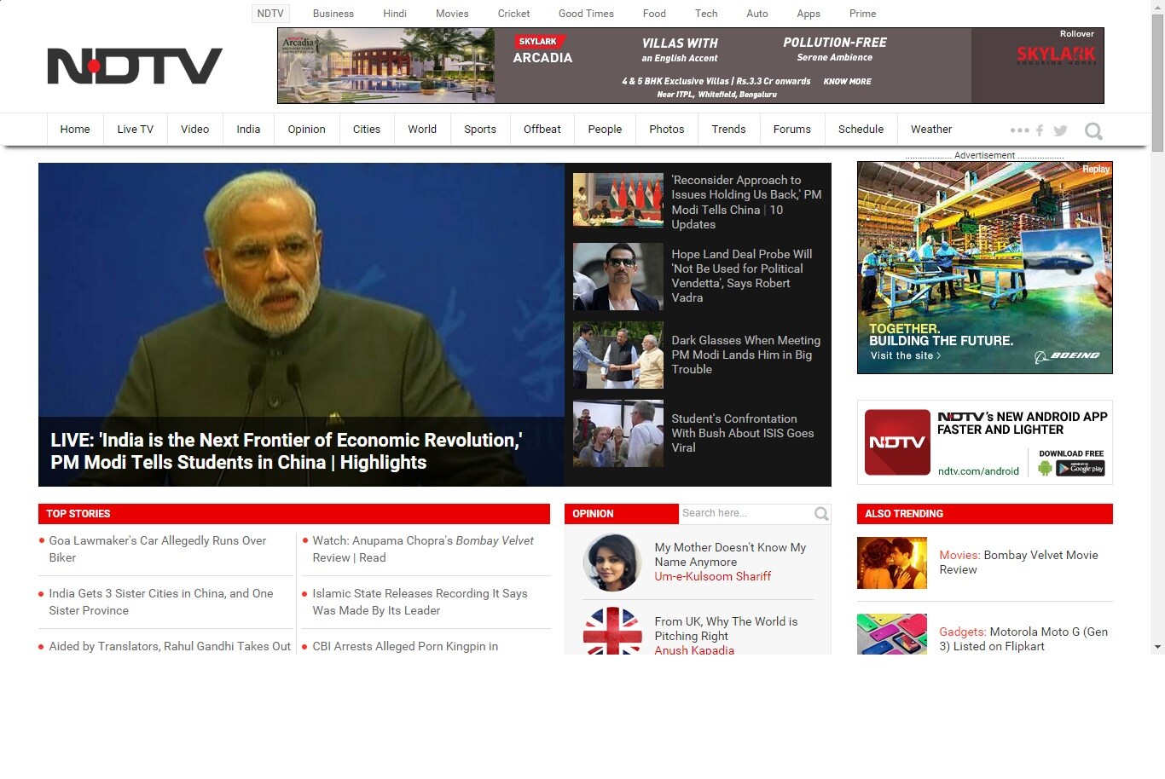Click the Google Play download badge
The image size is (1165, 779).
pyautogui.click(x=1081, y=468)
